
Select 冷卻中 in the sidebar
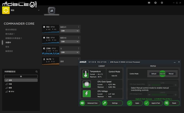point(8,42)
